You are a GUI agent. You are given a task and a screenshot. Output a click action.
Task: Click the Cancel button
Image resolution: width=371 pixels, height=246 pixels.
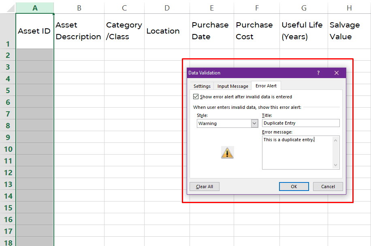[328, 187]
